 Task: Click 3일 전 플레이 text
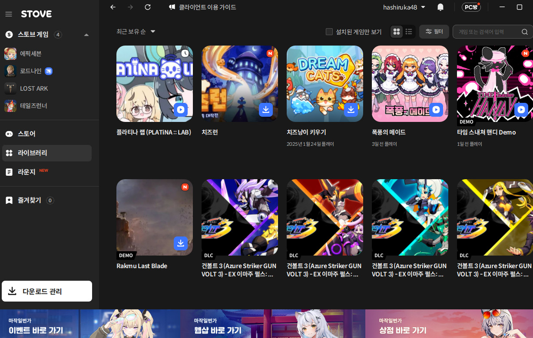click(384, 144)
